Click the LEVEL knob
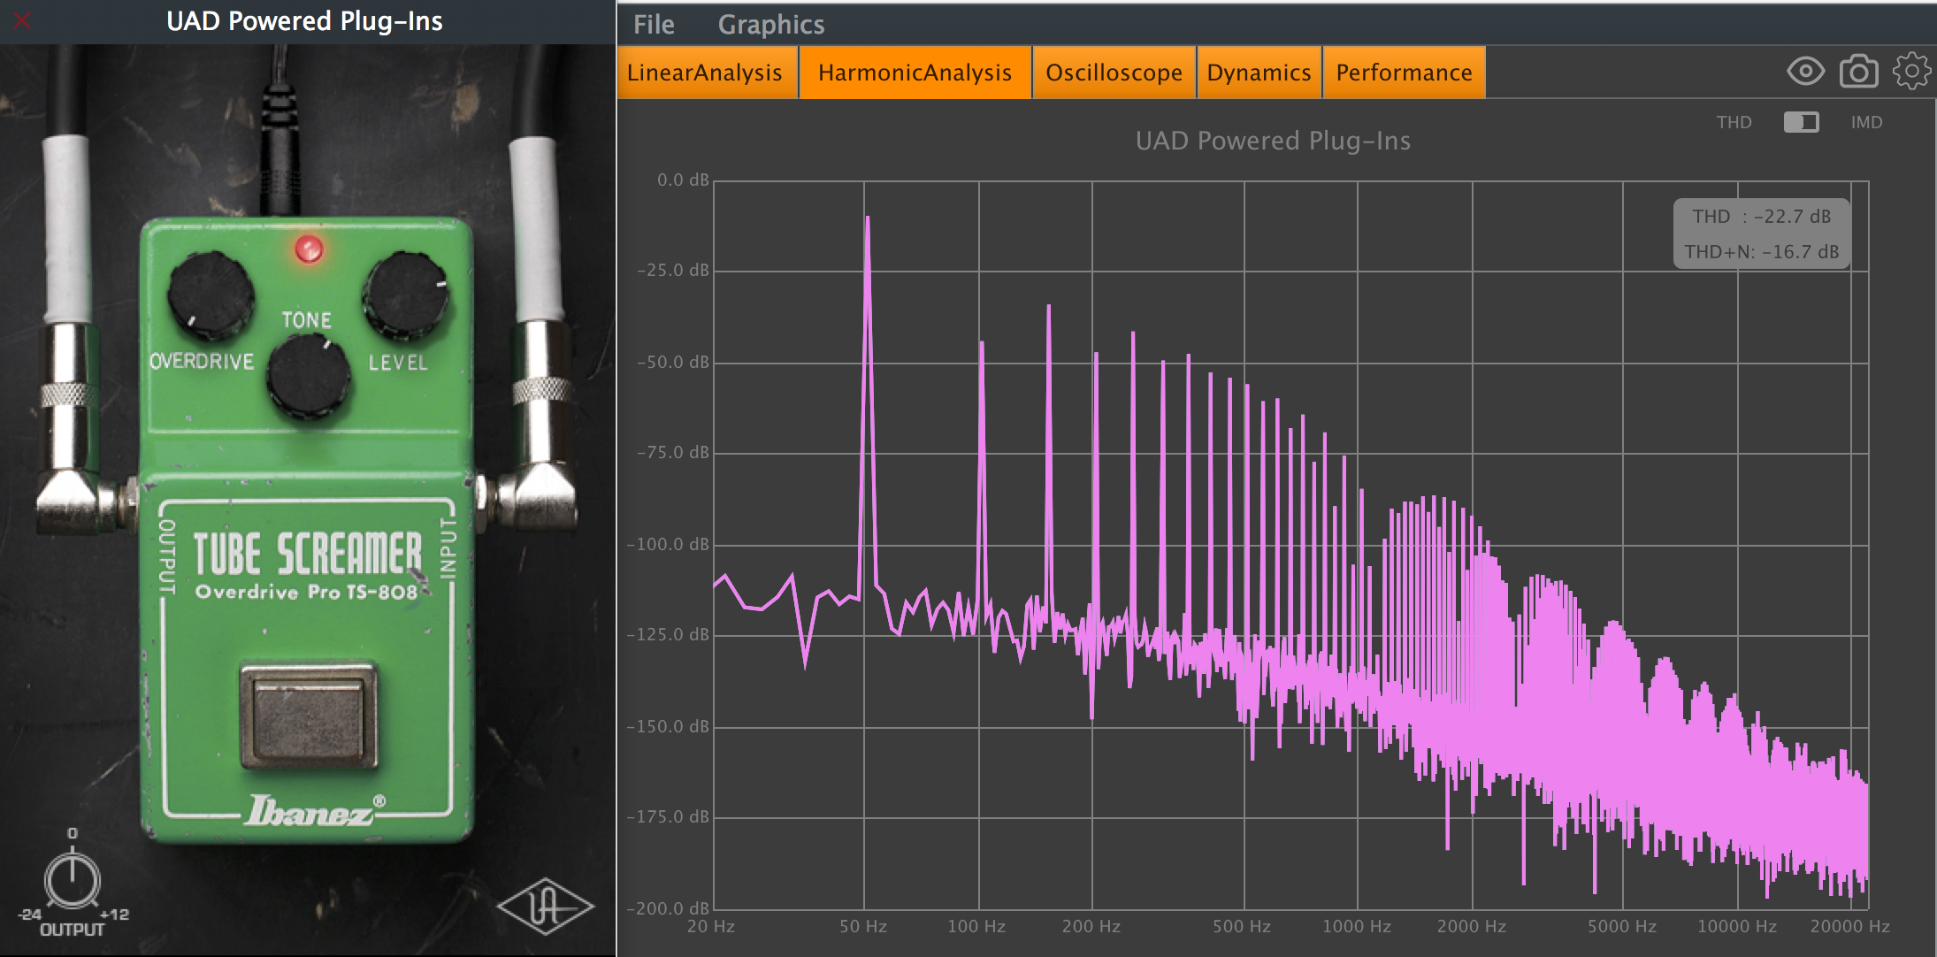This screenshot has width=1937, height=957. [406, 295]
